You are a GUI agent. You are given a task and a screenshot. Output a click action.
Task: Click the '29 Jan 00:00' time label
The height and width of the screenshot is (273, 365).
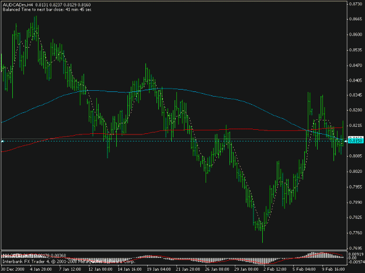(x=246, y=270)
